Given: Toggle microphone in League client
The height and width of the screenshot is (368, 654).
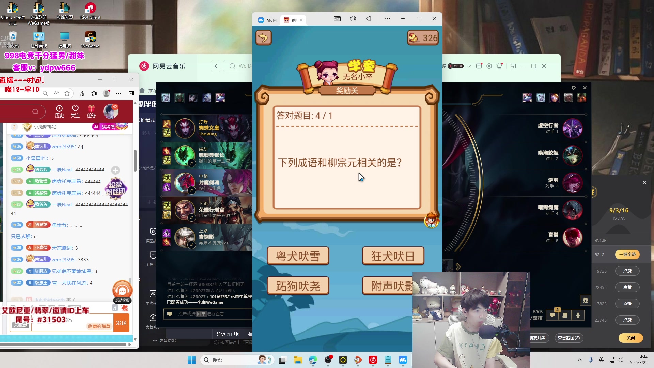Looking at the screenshot, I should tap(578, 315).
